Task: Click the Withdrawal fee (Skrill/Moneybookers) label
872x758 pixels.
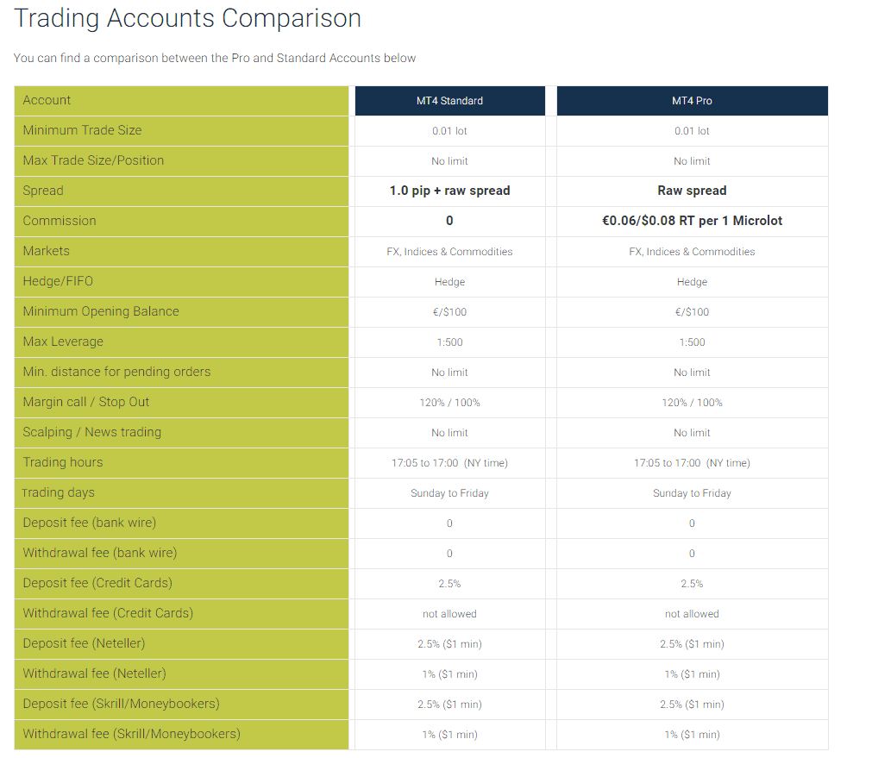Action: point(132,734)
